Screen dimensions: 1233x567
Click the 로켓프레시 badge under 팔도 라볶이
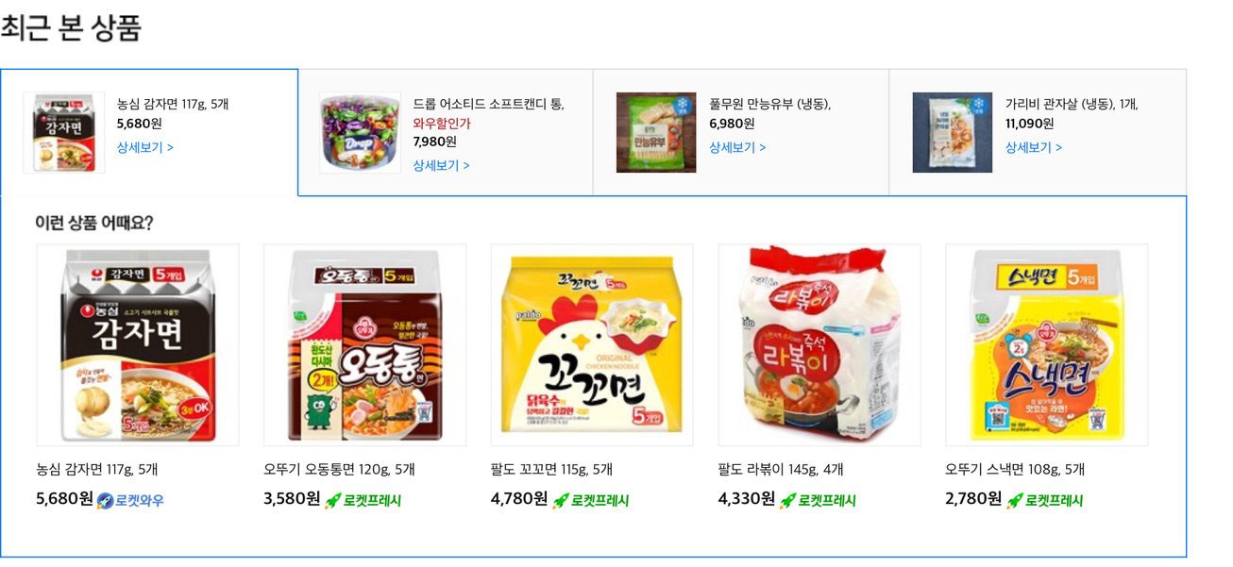click(818, 500)
